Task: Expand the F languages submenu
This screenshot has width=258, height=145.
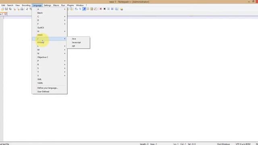Action: [50, 24]
